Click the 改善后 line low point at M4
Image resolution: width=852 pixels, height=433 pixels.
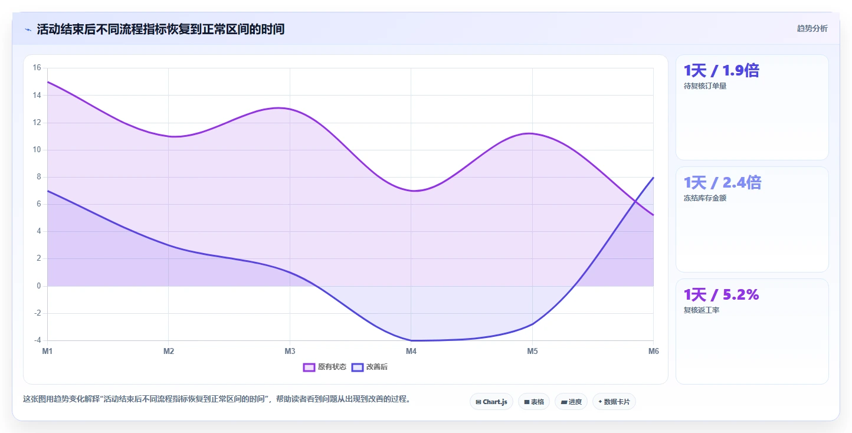coord(411,340)
